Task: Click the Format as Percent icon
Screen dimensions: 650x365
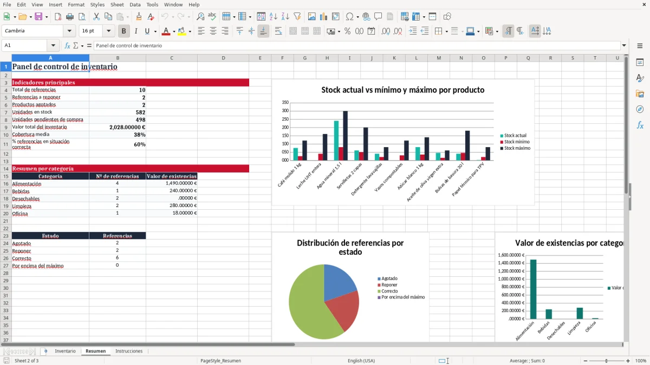Action: pyautogui.click(x=347, y=31)
